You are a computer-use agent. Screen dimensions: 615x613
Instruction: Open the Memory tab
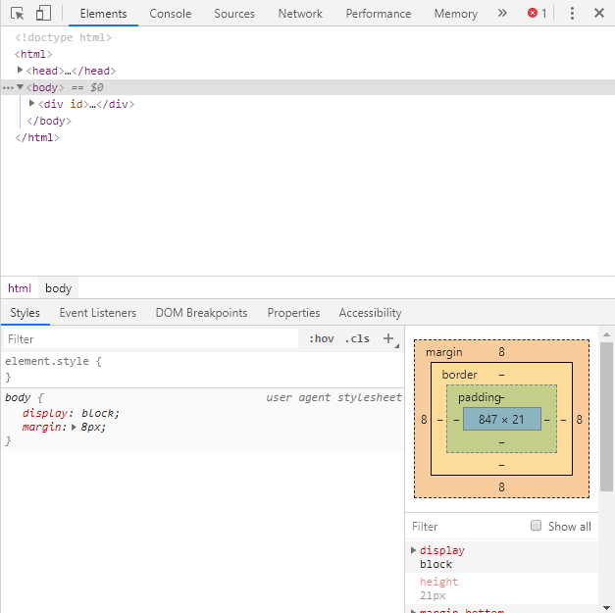tap(456, 14)
